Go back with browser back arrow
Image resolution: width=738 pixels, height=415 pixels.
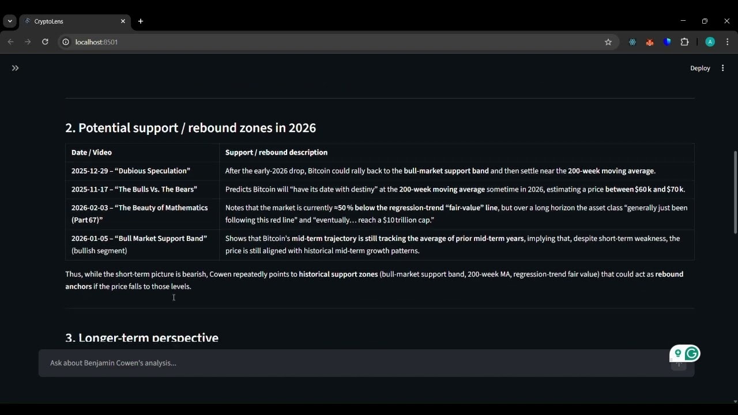tap(10, 42)
